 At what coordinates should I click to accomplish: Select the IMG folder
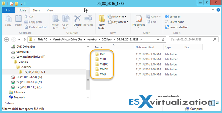click(x=100, y=54)
